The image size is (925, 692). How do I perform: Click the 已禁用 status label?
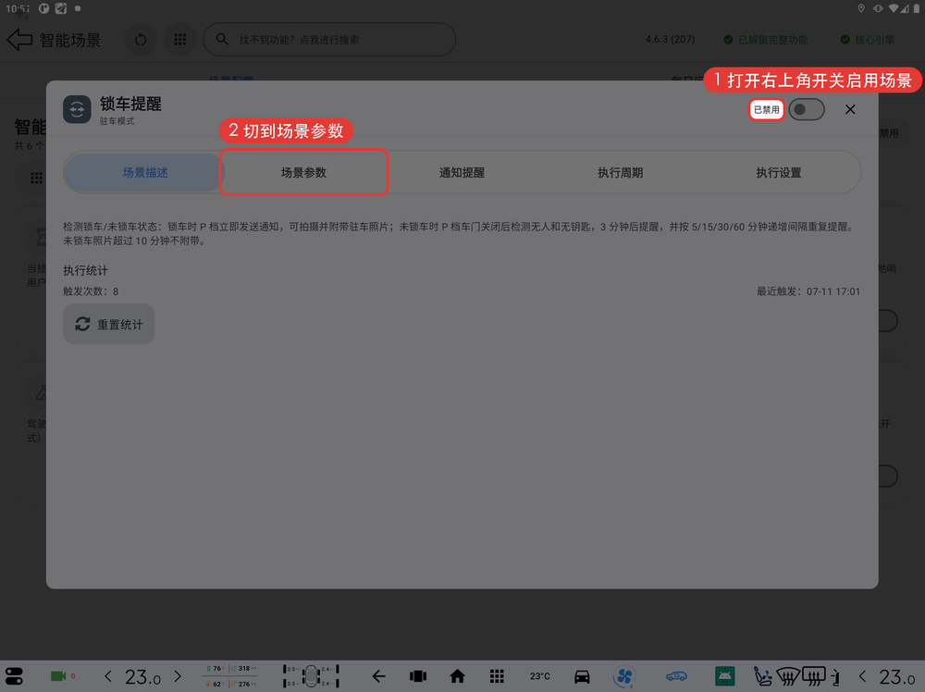[766, 110]
